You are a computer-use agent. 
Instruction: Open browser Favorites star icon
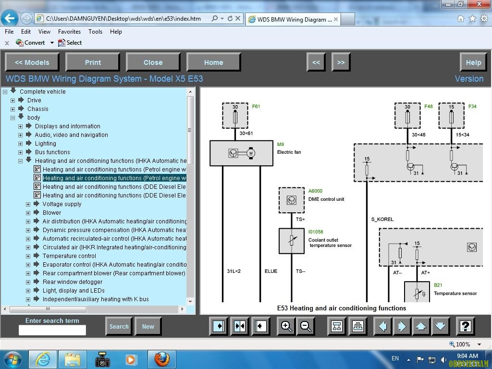pyautogui.click(x=472, y=19)
